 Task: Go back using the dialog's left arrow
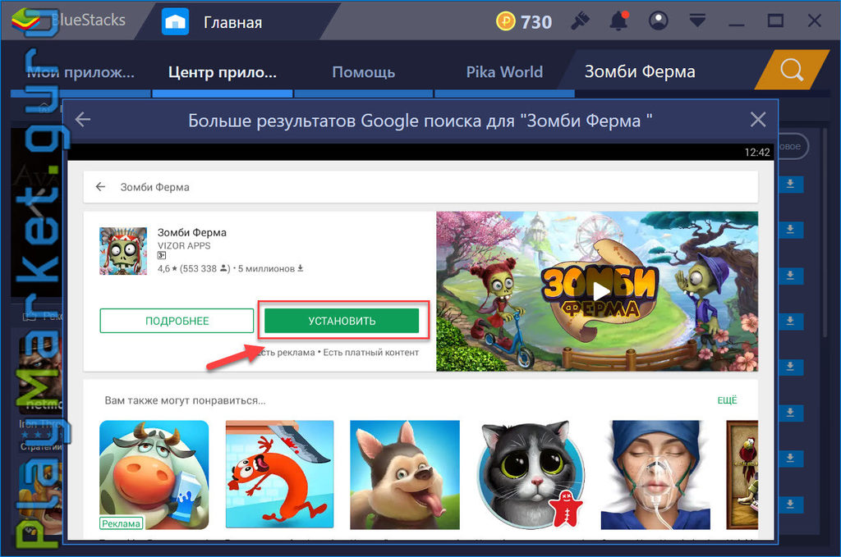[83, 120]
